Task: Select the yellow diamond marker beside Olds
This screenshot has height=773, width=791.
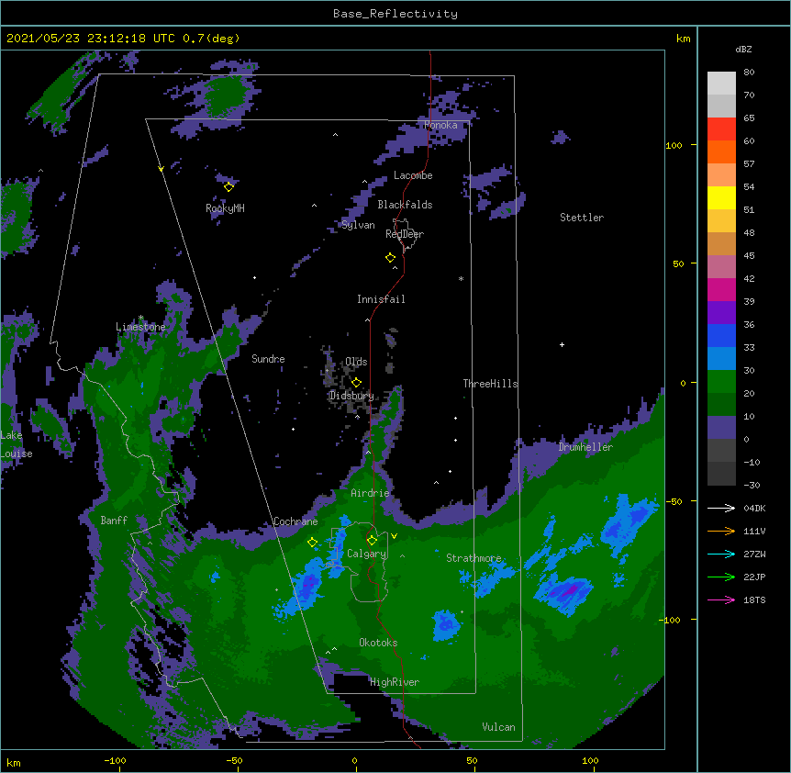Action: pyautogui.click(x=356, y=382)
